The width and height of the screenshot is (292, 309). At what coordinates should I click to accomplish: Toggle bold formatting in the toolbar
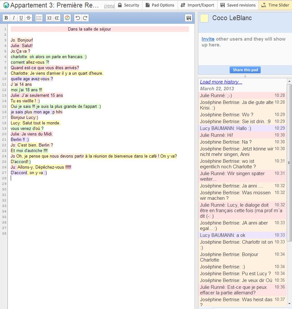(6, 18)
